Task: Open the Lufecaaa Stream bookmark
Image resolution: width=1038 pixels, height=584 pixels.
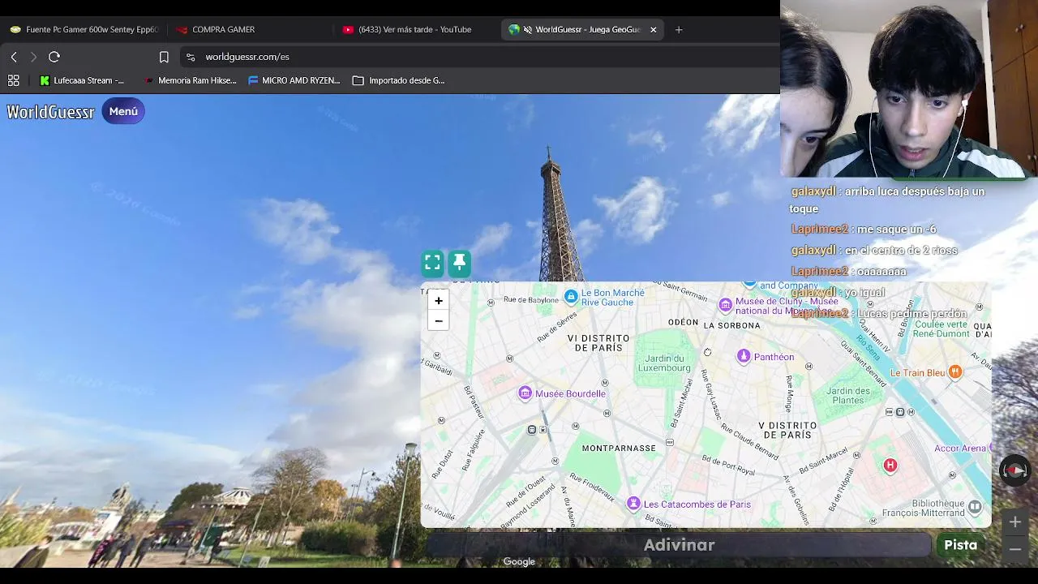Action: point(82,80)
